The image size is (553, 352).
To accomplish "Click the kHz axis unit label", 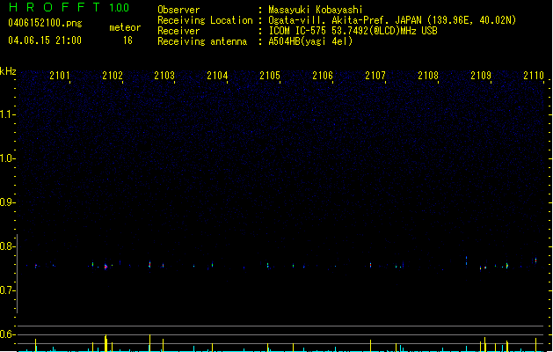I will pos(8,71).
